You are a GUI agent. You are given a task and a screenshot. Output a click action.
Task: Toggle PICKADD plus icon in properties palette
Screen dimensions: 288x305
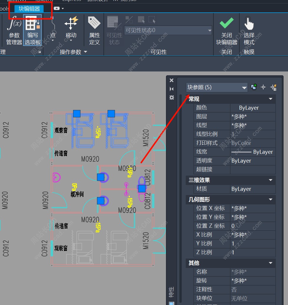[x=254, y=87]
